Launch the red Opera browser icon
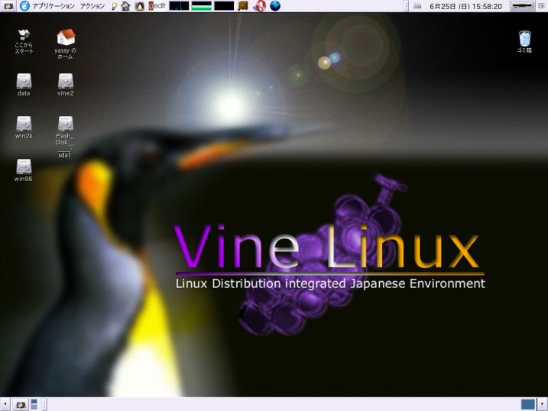548x411 pixels. (259, 6)
